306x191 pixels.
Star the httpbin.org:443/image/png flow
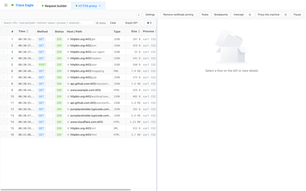(68, 71)
